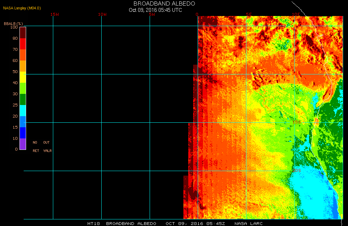Pick the orange 50-60 legend color
This screenshot has width=348, height=226.
(x=23, y=66)
